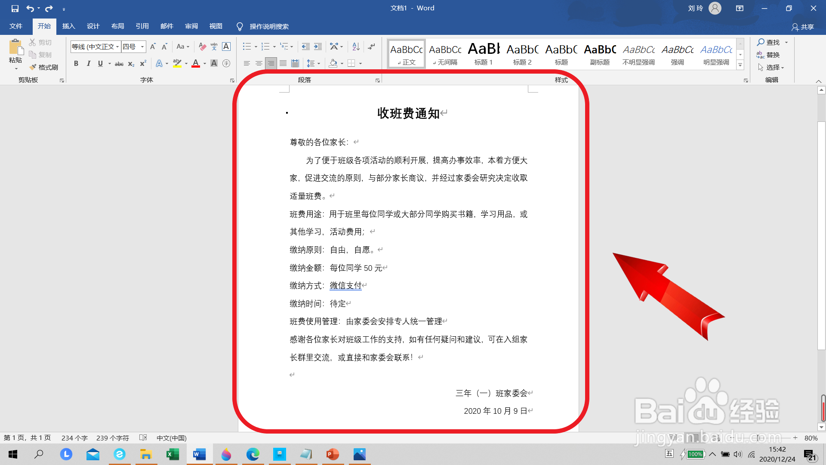Click the clear formatting eraser icon

pos(202,46)
